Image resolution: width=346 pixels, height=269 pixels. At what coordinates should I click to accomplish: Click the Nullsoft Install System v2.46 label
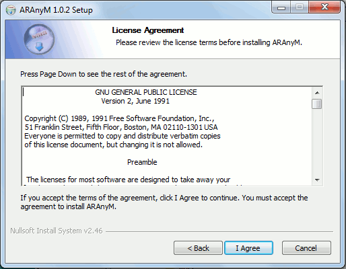pos(57,231)
